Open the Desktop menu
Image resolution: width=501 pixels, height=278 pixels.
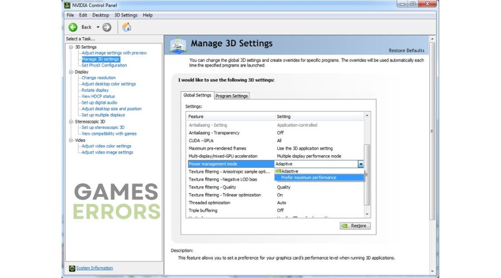101,15
